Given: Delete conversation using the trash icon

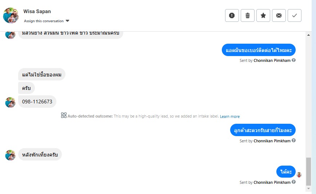Looking at the screenshot, I should [x=248, y=16].
